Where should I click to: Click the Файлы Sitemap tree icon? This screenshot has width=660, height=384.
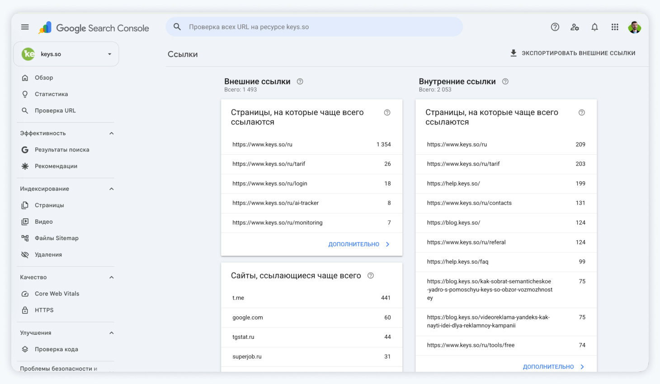coord(25,238)
